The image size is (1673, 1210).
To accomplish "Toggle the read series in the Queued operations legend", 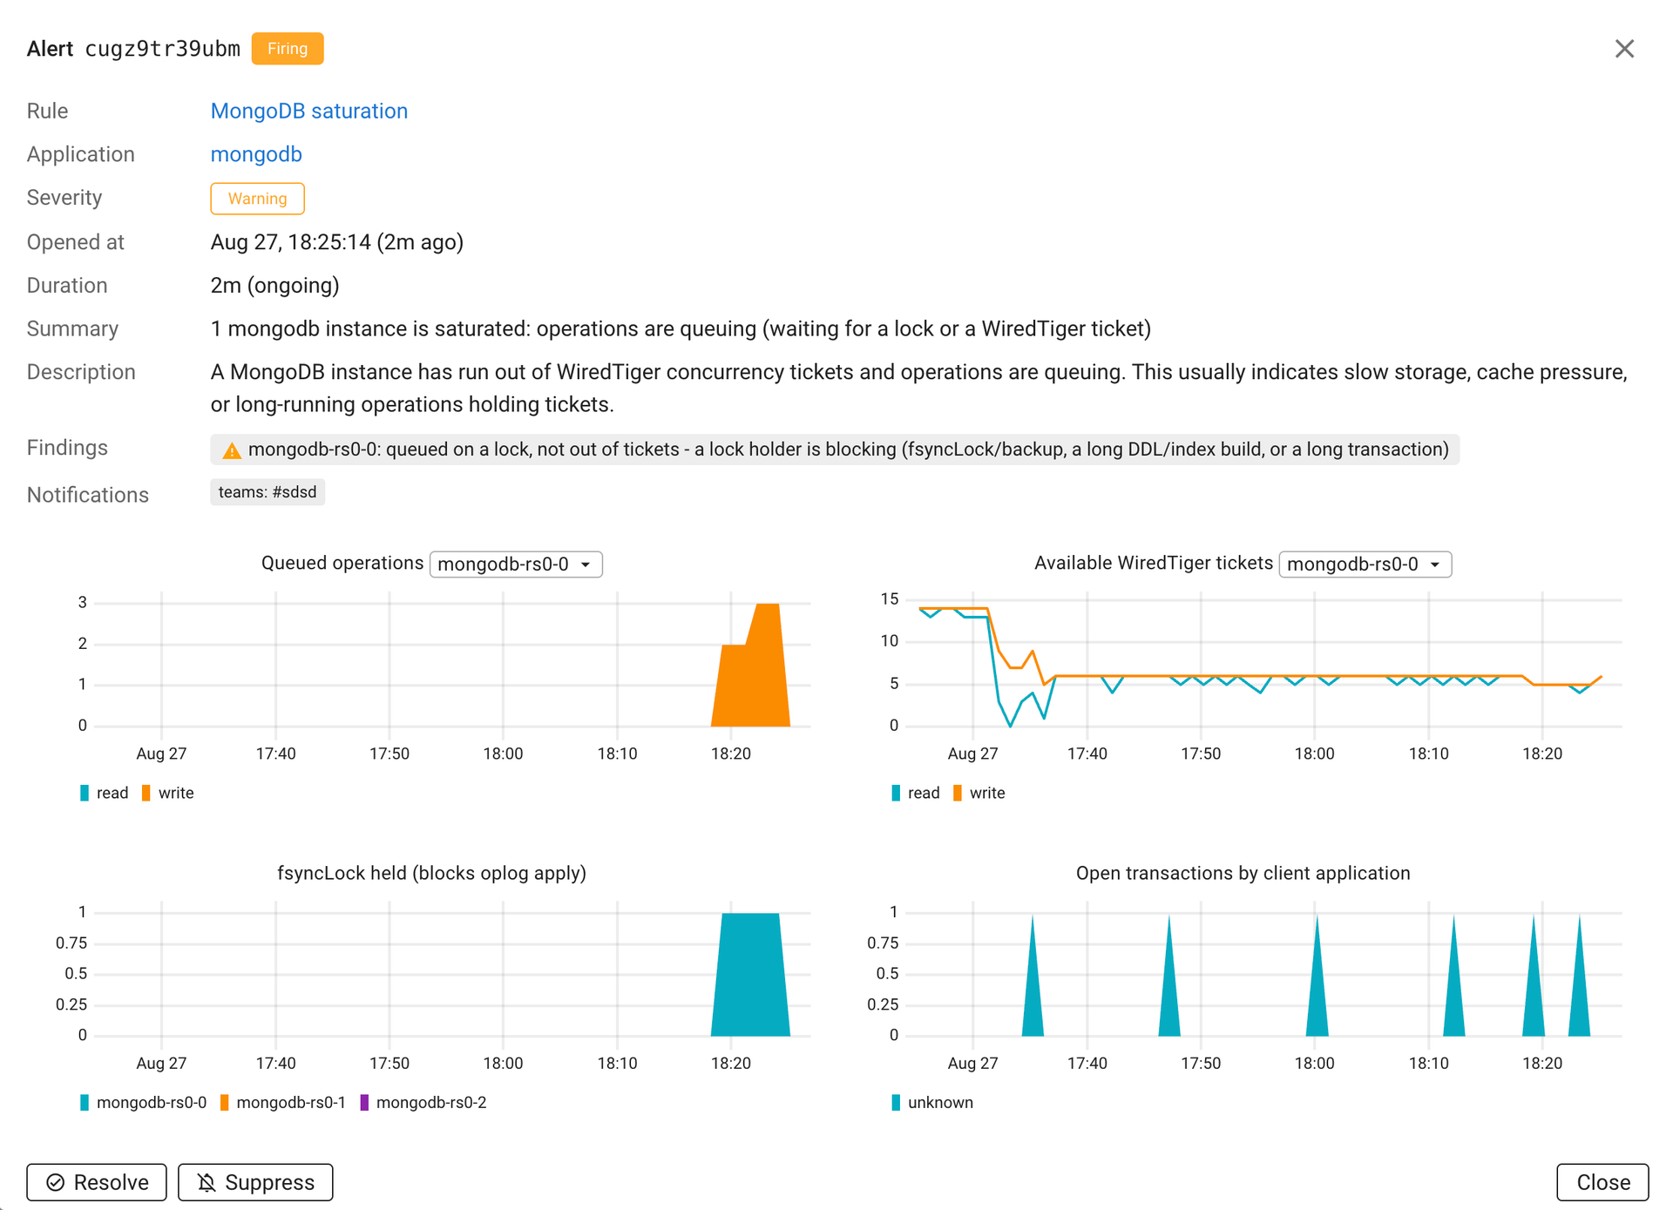I will pos(104,793).
